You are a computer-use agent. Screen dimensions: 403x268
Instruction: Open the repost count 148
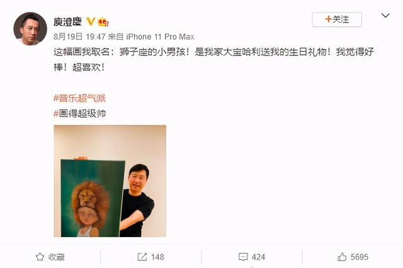point(157,257)
